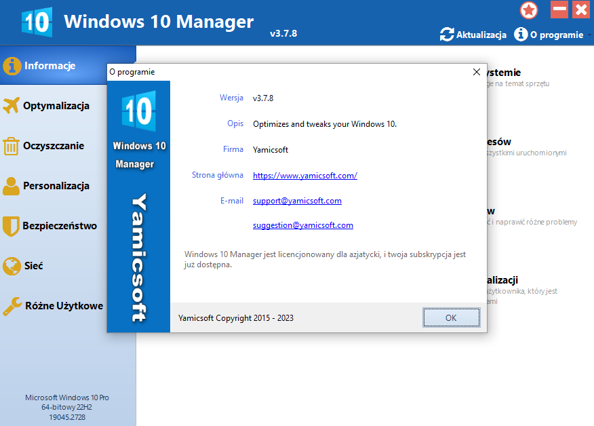
Task: Click the Windows 10 Manager logo in header
Action: point(37,22)
